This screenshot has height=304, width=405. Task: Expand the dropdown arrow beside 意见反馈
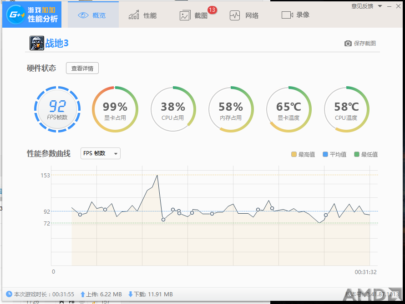(380, 6)
